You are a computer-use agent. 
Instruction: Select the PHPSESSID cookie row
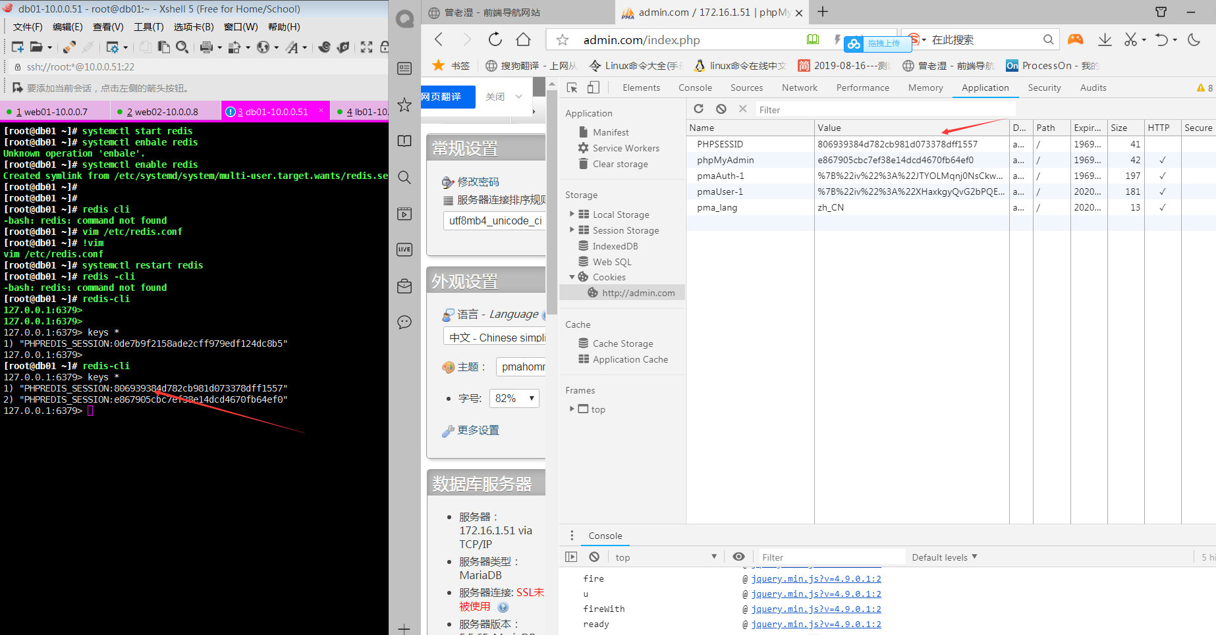pyautogui.click(x=951, y=144)
